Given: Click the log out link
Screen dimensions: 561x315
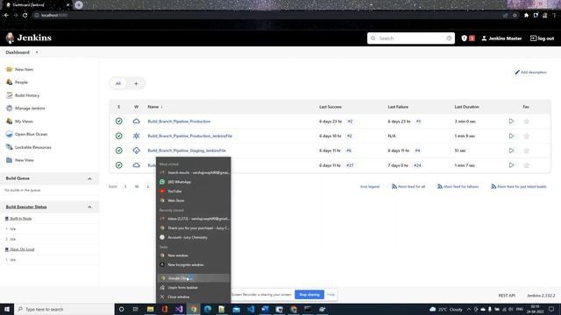Looking at the screenshot, I should coord(542,38).
